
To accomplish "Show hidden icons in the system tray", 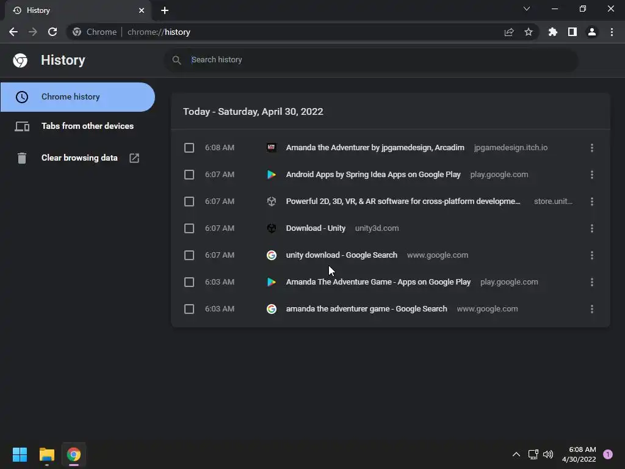I will coord(516,454).
